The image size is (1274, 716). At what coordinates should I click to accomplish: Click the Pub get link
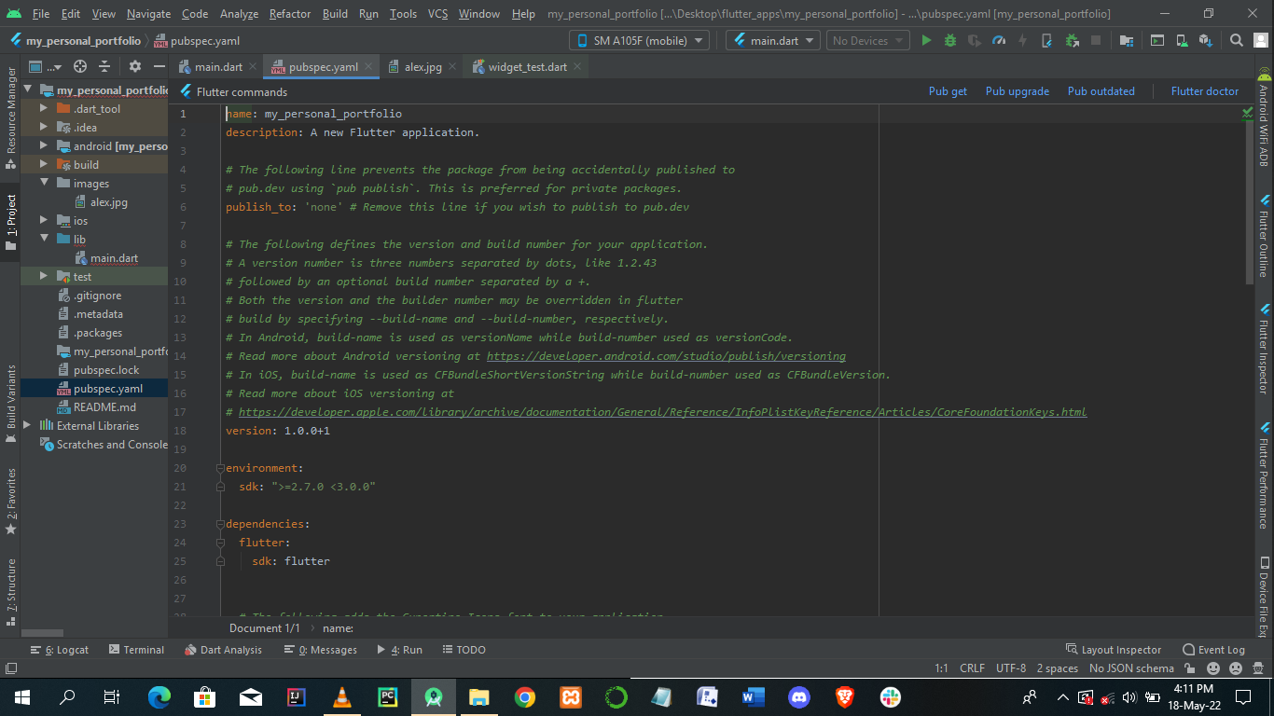coord(948,91)
